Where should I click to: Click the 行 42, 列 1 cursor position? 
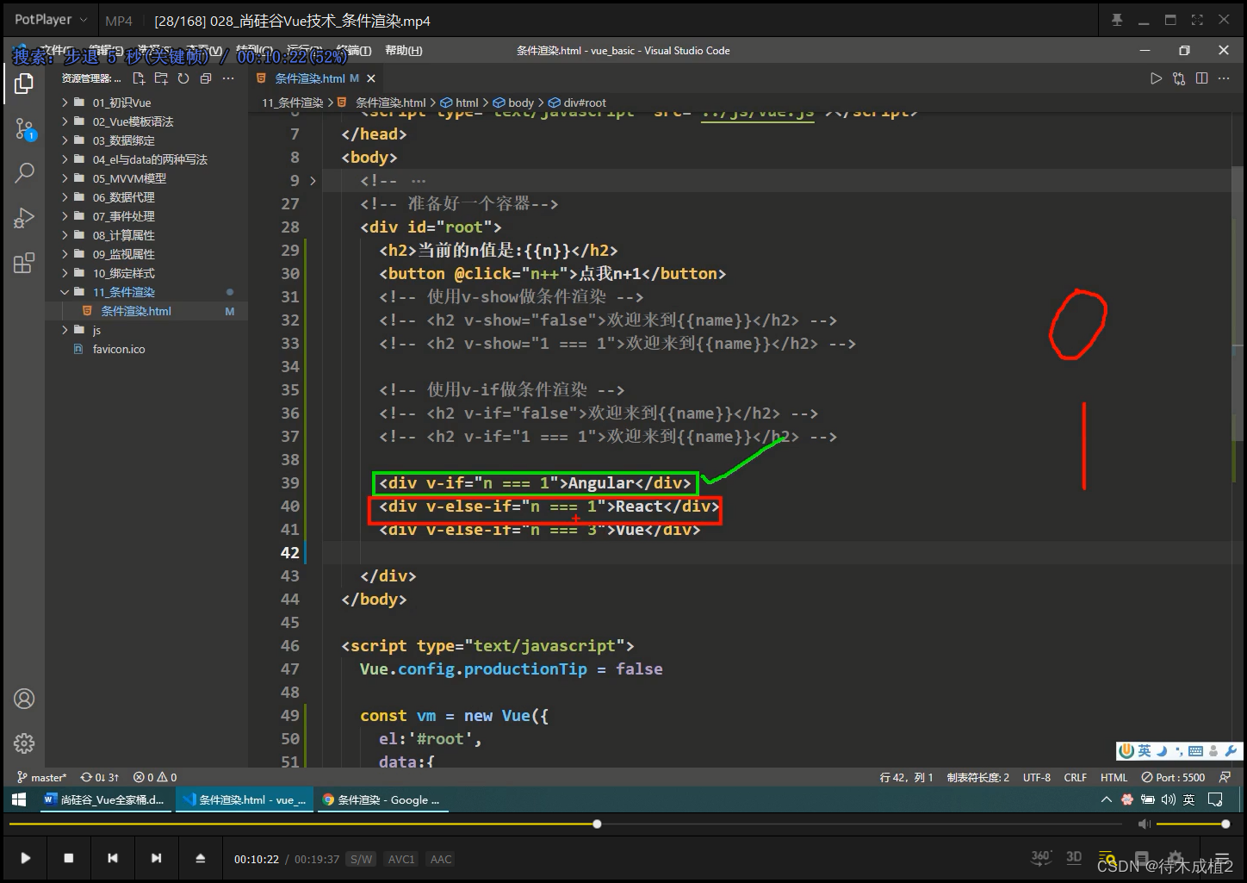[906, 777]
